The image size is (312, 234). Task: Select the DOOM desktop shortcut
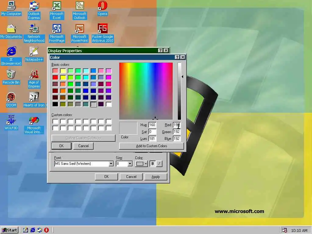click(11, 100)
